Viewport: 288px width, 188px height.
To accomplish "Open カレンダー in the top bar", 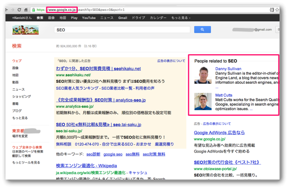I will pos(158,18).
